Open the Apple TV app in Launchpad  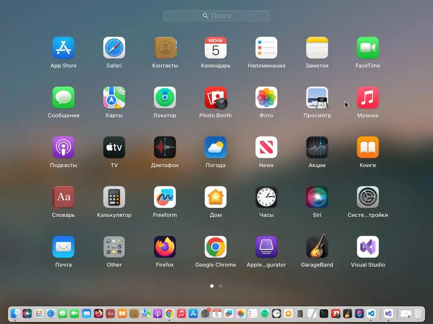click(x=114, y=147)
